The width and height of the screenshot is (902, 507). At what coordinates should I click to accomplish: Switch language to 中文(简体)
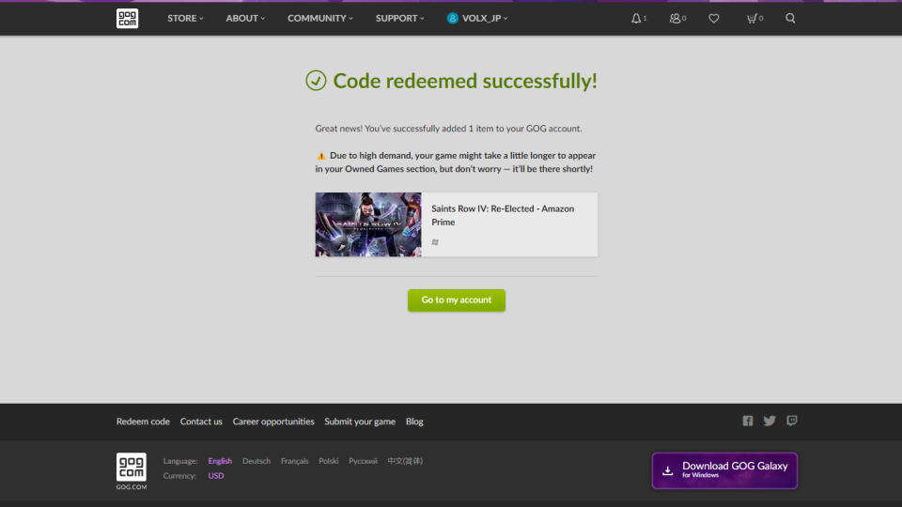coord(405,461)
